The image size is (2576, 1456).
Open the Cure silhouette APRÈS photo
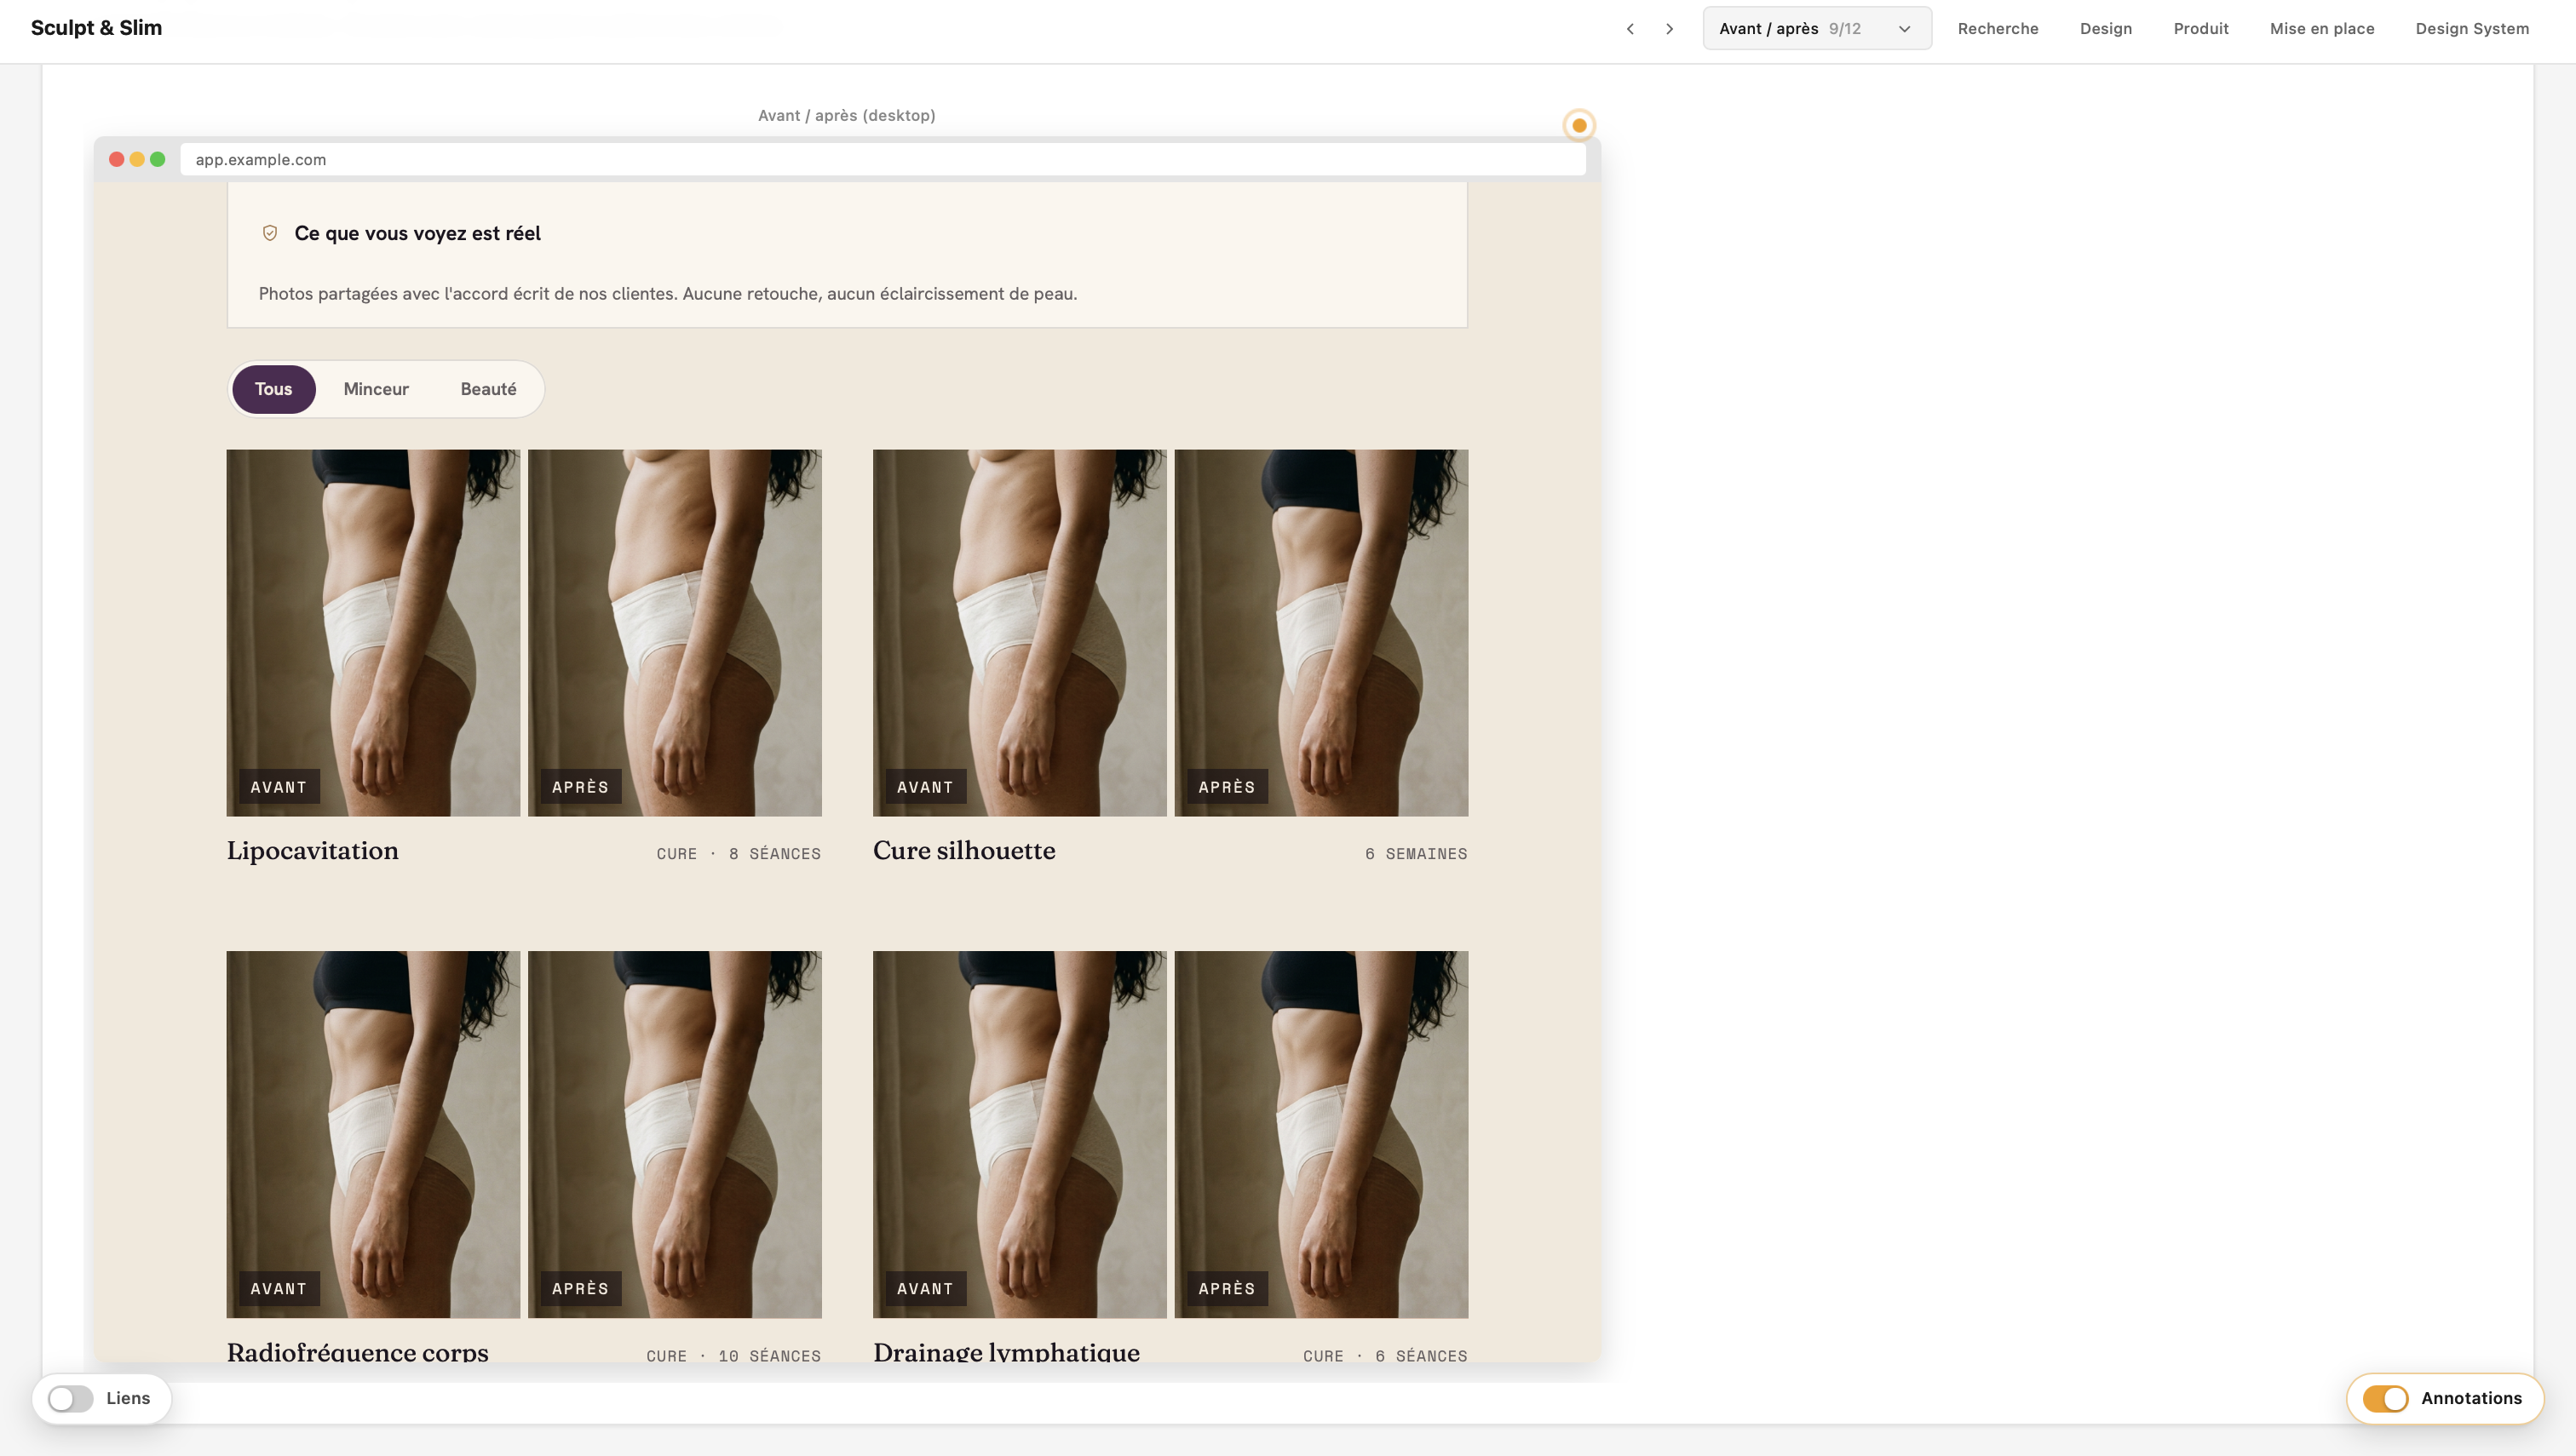tap(1320, 632)
